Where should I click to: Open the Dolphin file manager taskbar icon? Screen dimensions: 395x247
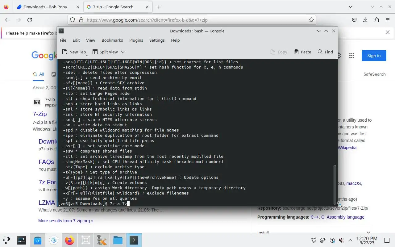118,240
